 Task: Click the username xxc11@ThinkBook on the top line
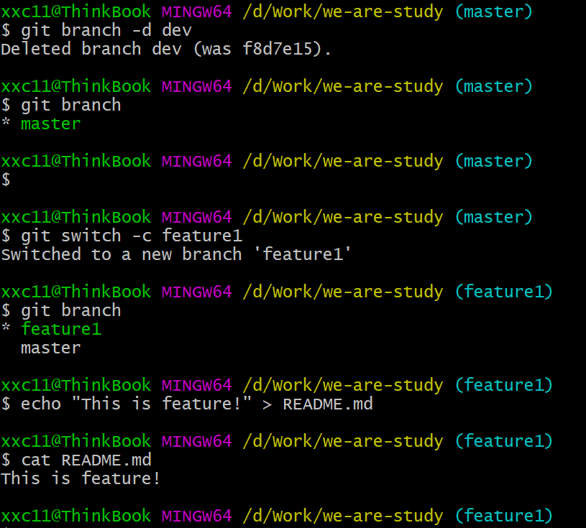coord(75,11)
